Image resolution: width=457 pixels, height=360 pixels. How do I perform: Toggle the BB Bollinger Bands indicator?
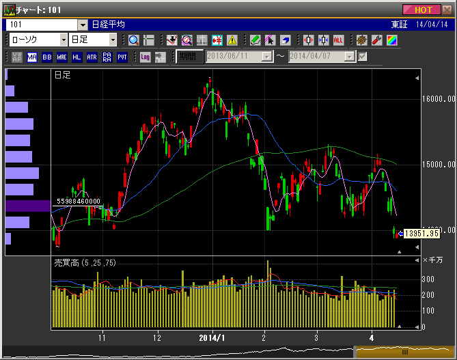coord(47,57)
